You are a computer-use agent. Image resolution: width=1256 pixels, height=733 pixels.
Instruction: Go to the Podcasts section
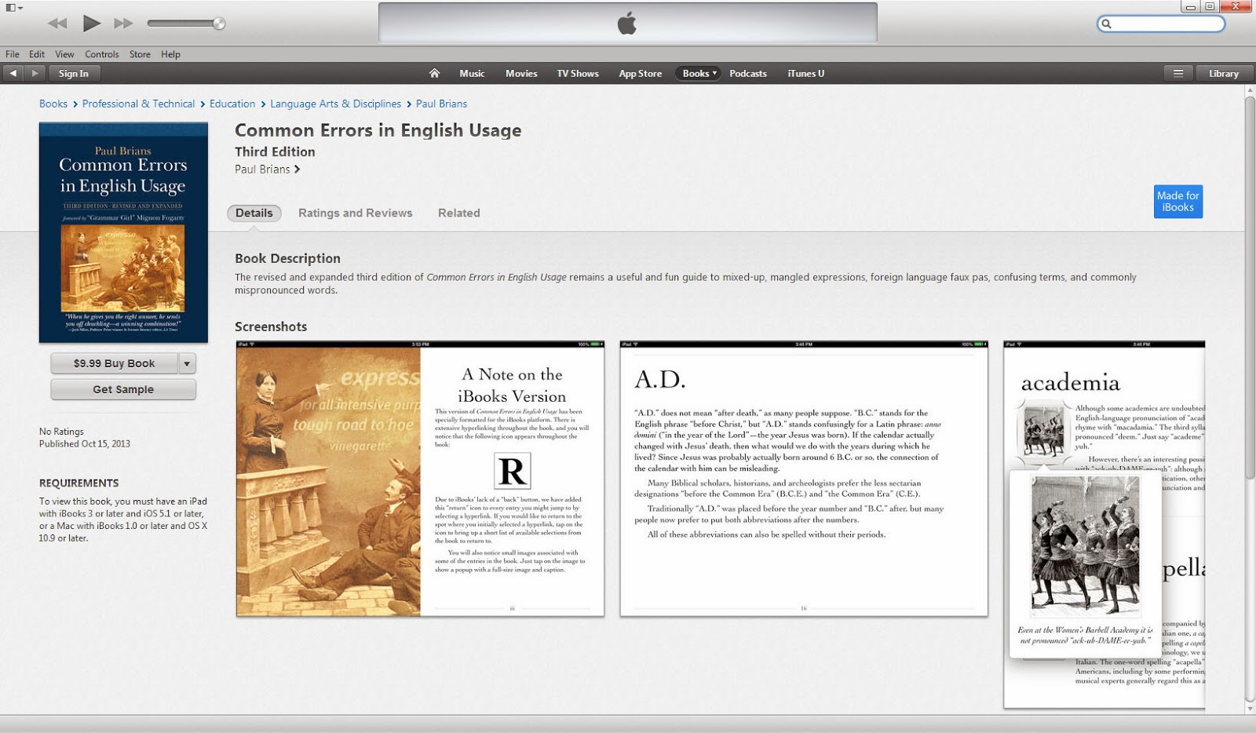coord(748,74)
